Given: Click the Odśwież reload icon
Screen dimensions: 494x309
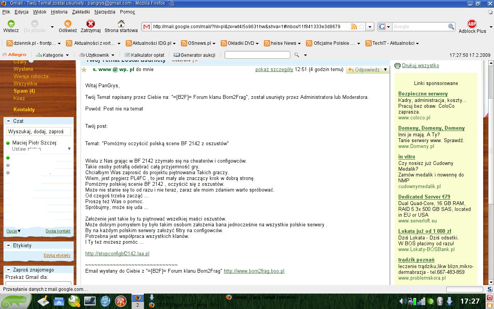Looking at the screenshot, I should click(x=68, y=24).
